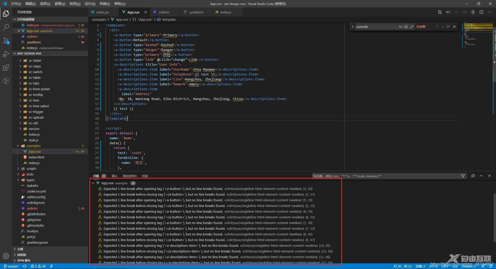The image size is (496, 269).
Task: Click the template breadcrumb
Action: tap(169, 19)
